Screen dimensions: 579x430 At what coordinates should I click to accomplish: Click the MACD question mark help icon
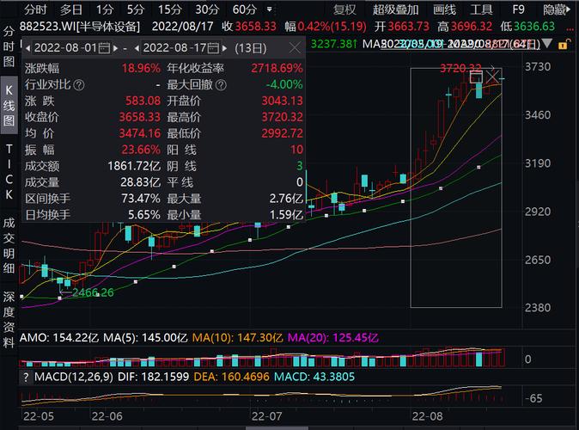26,378
